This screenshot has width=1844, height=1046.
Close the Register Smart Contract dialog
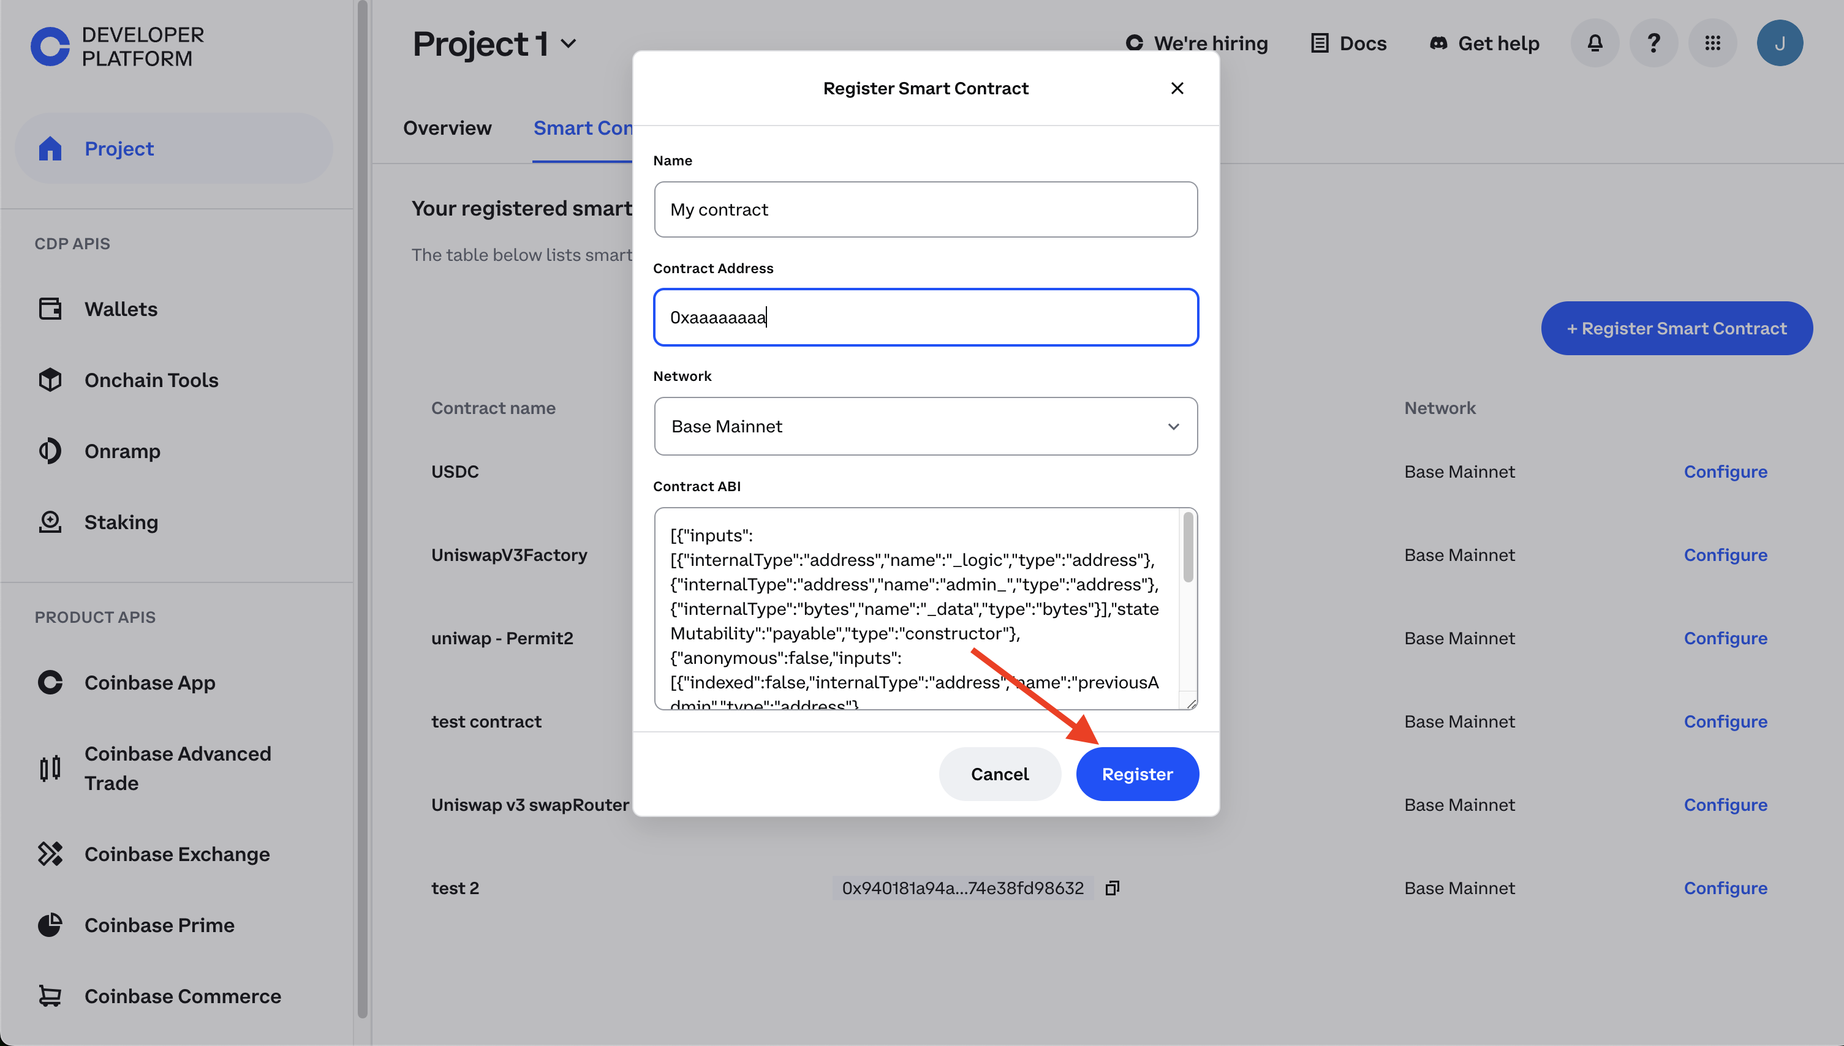coord(1177,88)
